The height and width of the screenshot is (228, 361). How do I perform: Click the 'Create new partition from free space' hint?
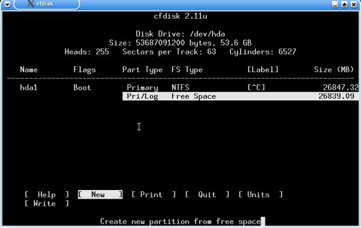point(180,221)
